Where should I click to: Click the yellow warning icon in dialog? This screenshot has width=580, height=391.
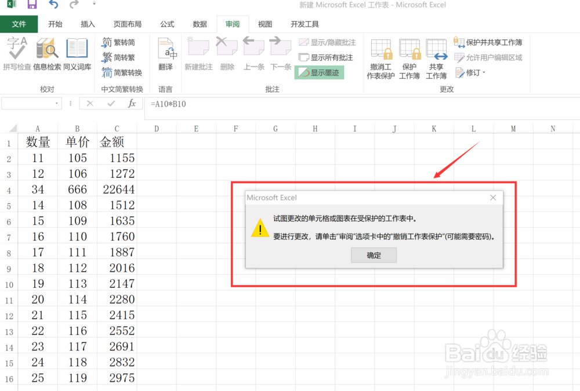coord(260,228)
